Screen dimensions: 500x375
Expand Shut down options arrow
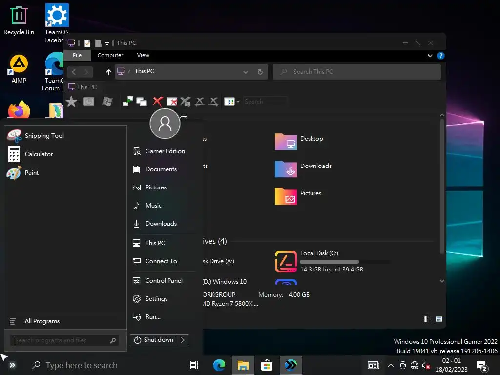pyautogui.click(x=183, y=340)
